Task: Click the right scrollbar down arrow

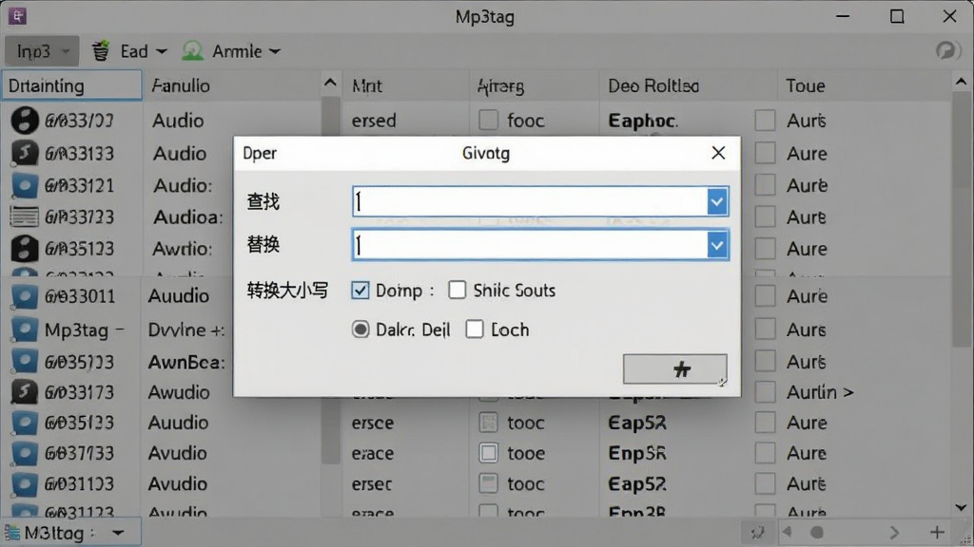Action: point(961,508)
